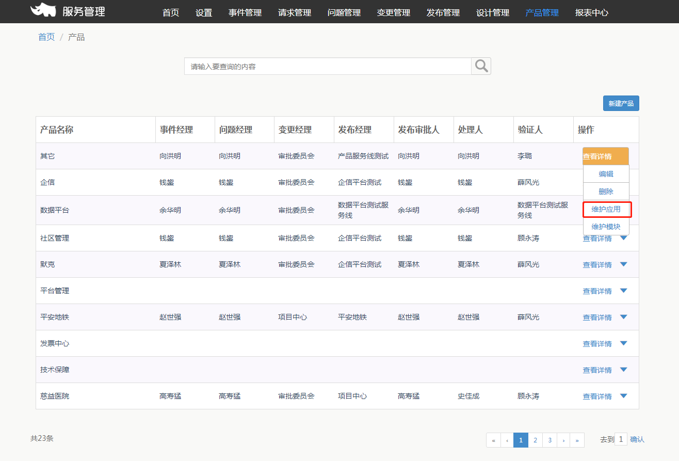The width and height of the screenshot is (679, 461).
Task: Click 产品服务线测试 cell in 其它 row
Action: (363, 156)
